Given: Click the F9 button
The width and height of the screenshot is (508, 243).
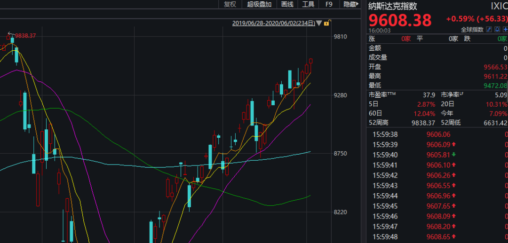Looking at the screenshot, I should [329, 4].
